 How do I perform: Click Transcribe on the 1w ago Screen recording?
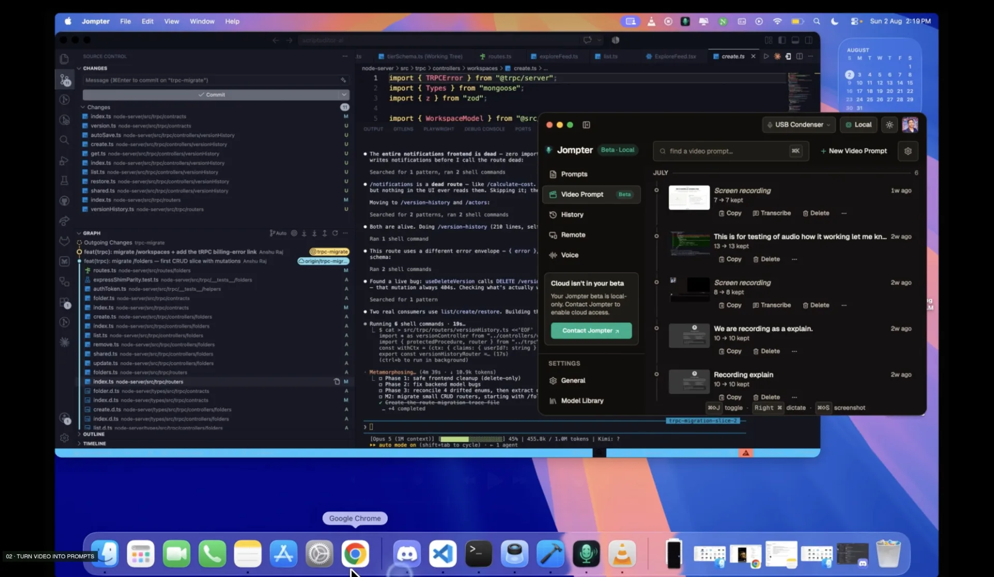pyautogui.click(x=771, y=213)
